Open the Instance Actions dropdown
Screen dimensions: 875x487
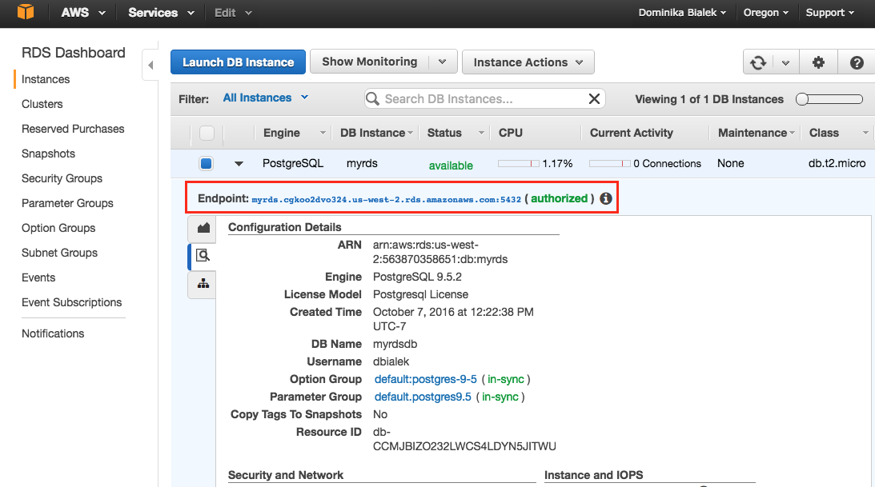pyautogui.click(x=528, y=62)
